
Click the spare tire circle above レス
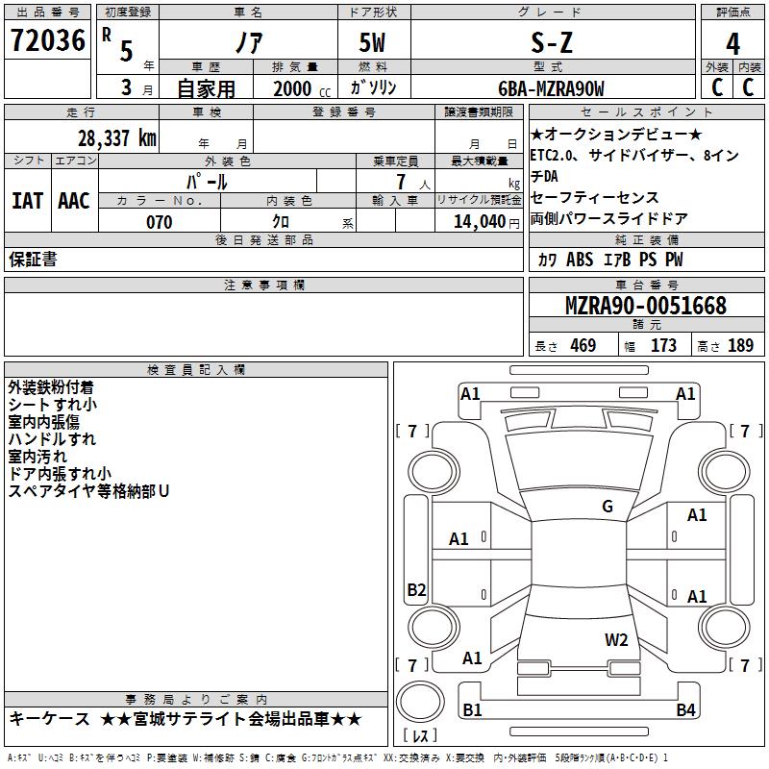419,704
